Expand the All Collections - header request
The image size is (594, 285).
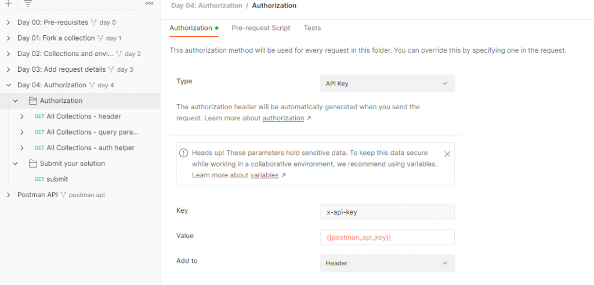tap(22, 116)
